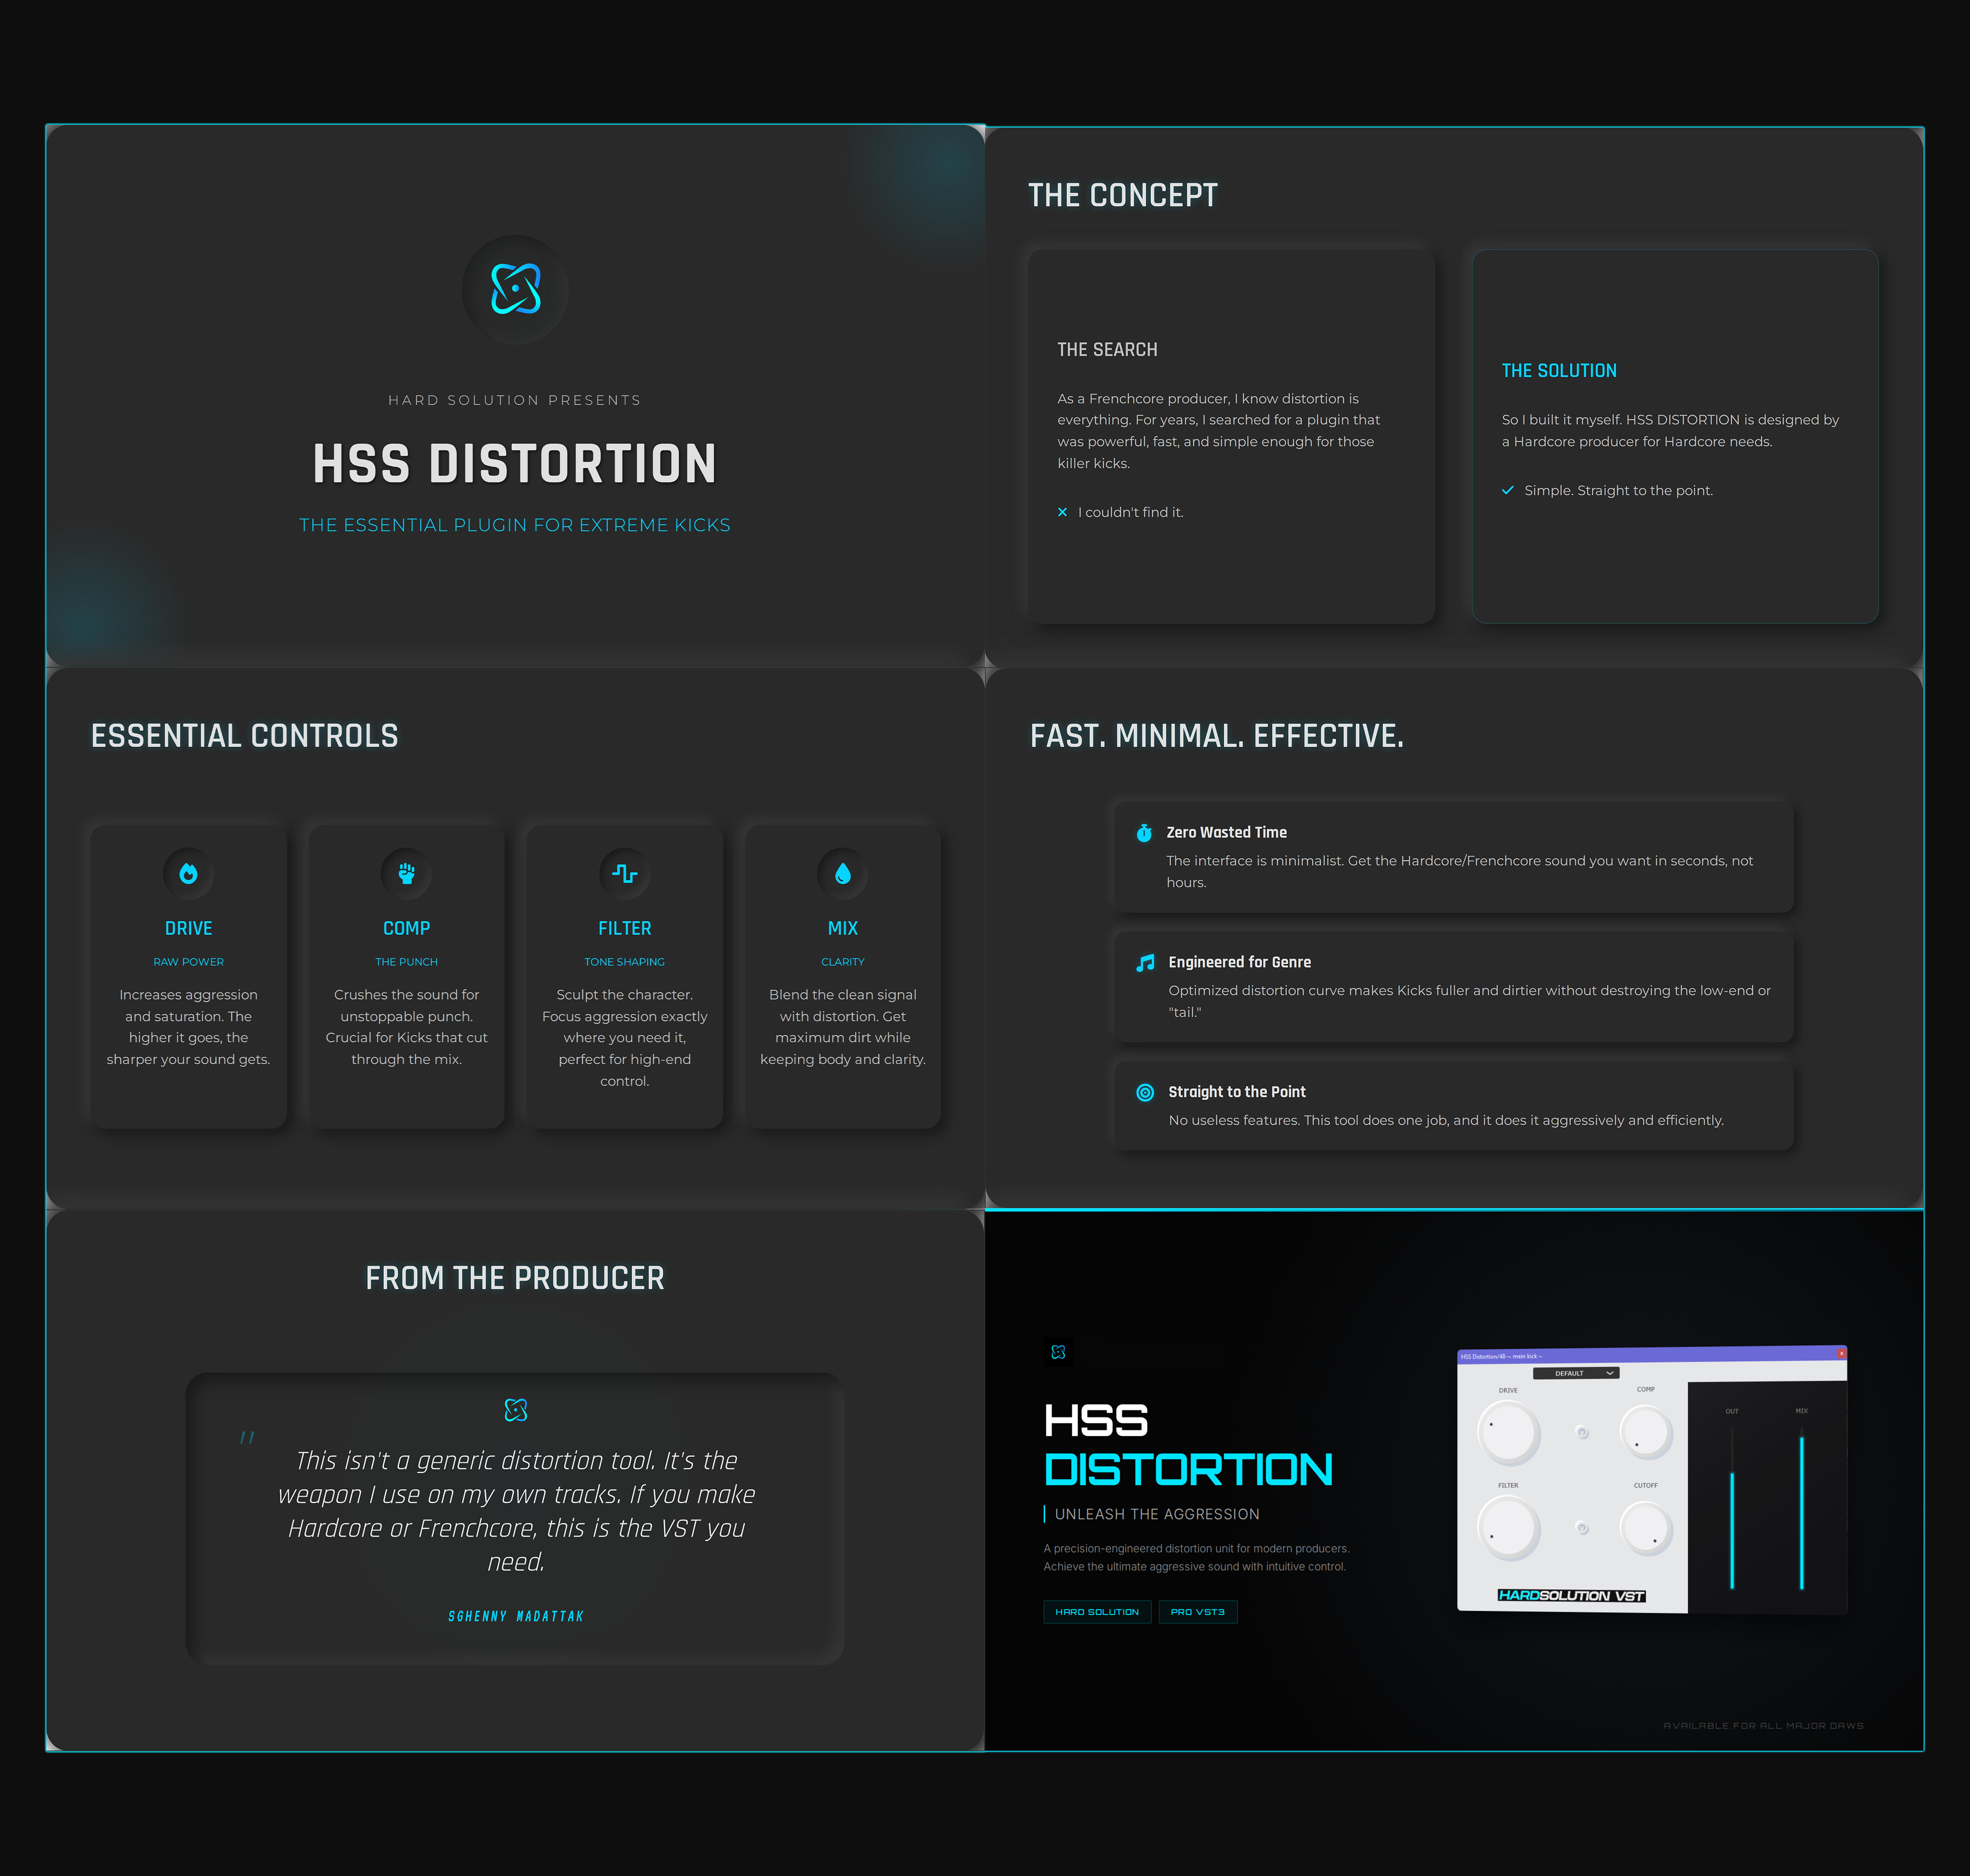
Task: Click the DRIVE knob in the plugin window
Action: click(1508, 1433)
